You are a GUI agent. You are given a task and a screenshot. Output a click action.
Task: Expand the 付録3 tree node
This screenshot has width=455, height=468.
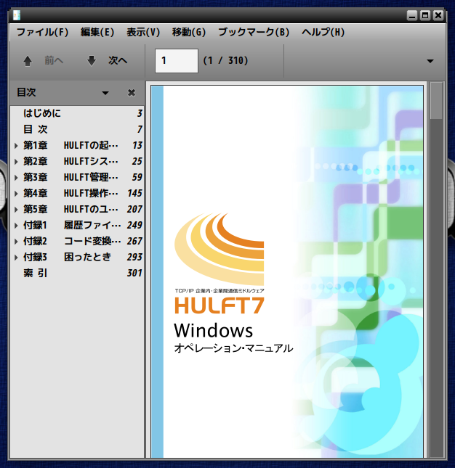coord(16,258)
